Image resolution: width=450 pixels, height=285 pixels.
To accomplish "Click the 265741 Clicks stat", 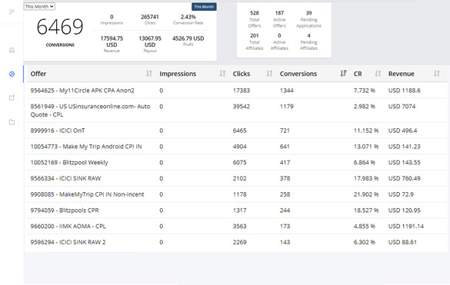I will point(150,19).
